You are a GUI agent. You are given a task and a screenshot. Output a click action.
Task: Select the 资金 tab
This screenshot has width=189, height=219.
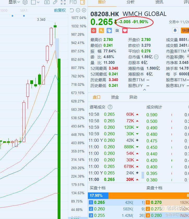[115, 97]
